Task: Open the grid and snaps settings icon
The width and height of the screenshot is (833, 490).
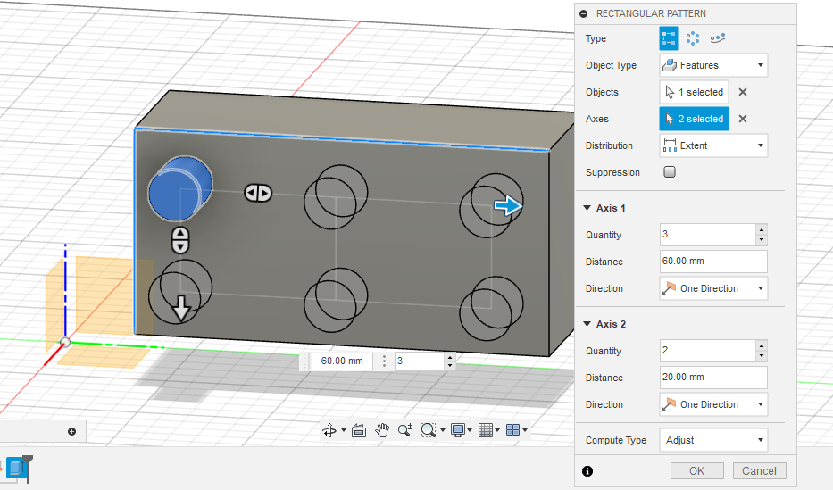Action: 486,430
